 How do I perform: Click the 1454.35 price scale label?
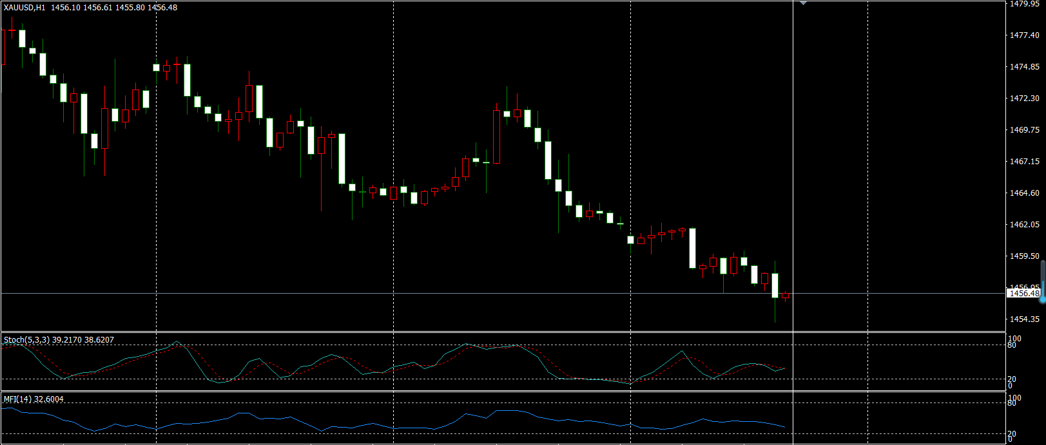(1024, 319)
